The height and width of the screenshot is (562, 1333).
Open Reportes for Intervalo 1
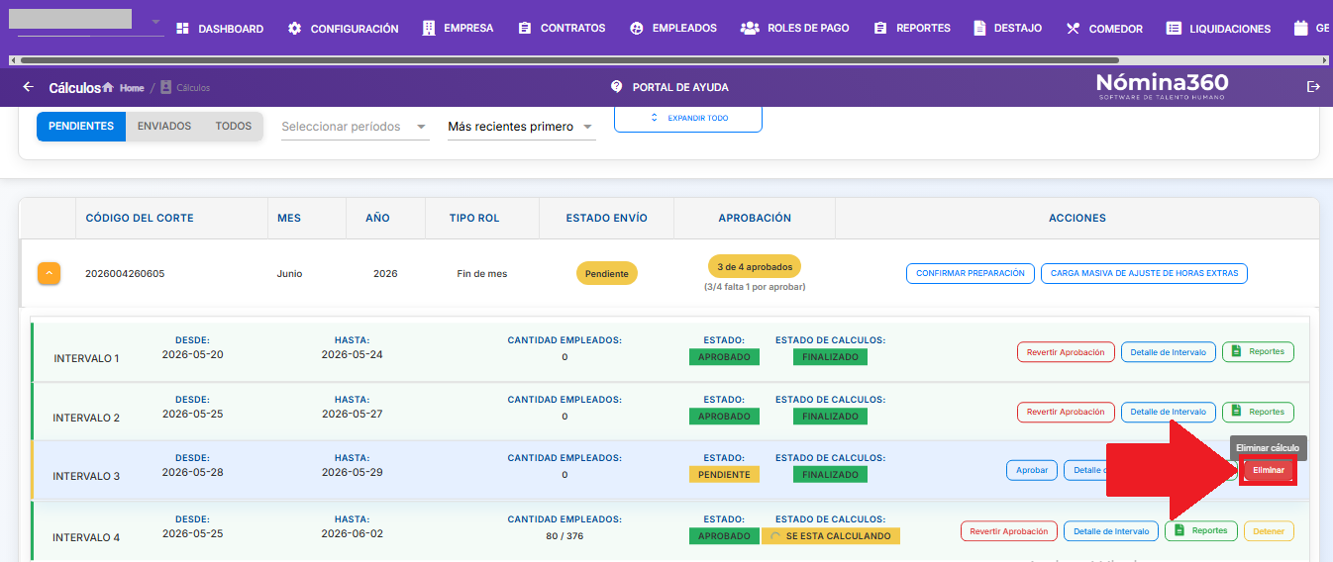pyautogui.click(x=1258, y=351)
